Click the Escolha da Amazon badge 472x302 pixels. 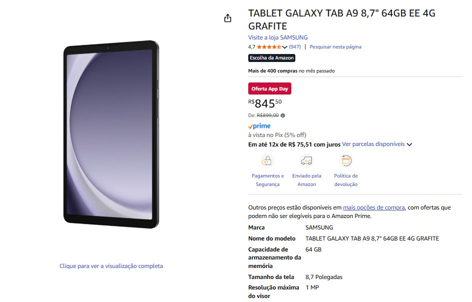pos(271,58)
